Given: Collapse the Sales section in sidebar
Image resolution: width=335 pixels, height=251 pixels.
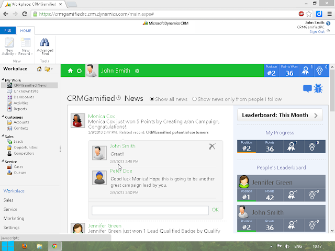Looking at the screenshot, I should click(3, 135).
